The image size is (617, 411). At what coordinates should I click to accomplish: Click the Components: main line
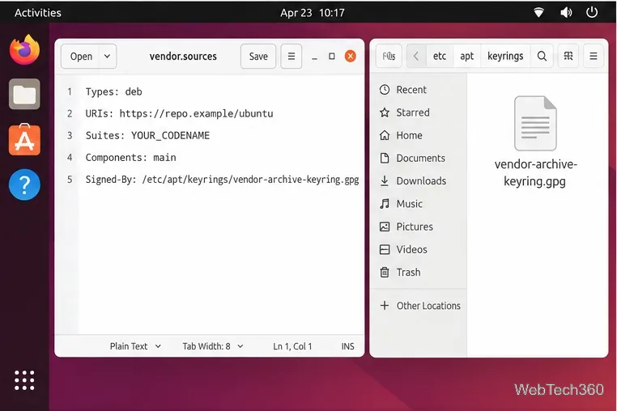point(130,158)
